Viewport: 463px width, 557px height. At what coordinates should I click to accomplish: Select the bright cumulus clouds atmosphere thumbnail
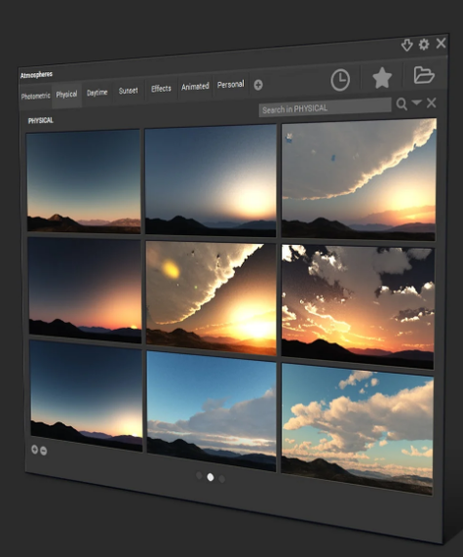point(357,429)
